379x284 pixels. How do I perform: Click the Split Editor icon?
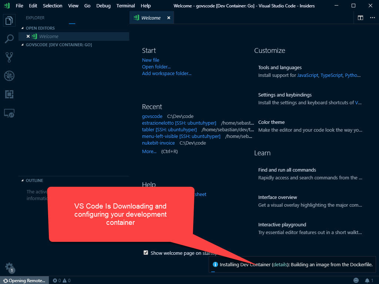[360, 18]
